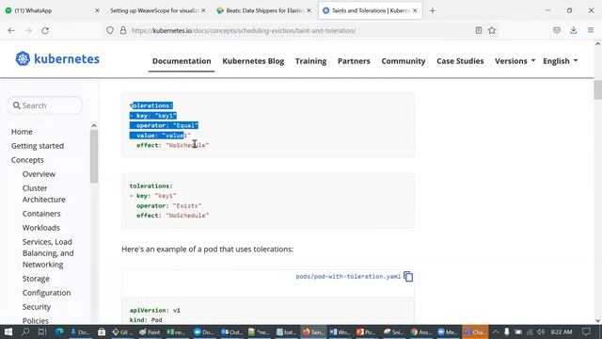The width and height of the screenshot is (602, 339).
Task: Go back to previous page
Action: 11,30
